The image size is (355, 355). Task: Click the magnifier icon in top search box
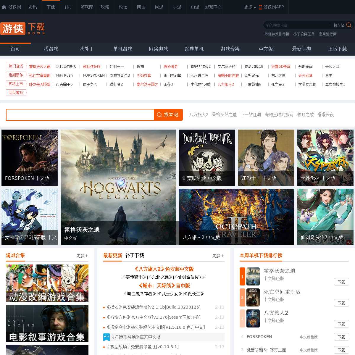coord(349,25)
